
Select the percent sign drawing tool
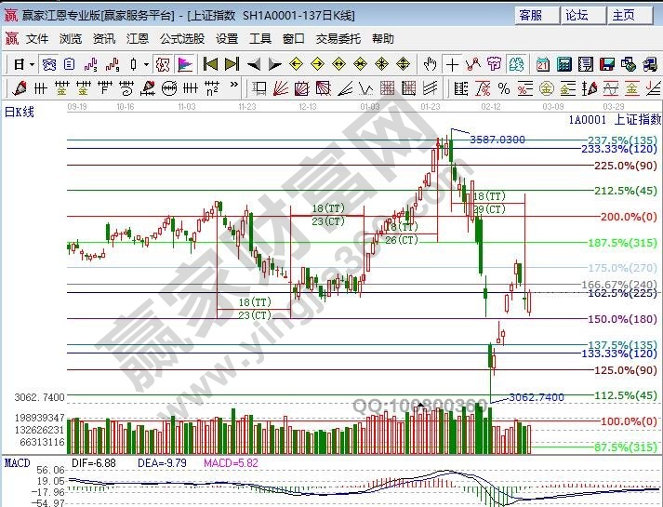503,88
